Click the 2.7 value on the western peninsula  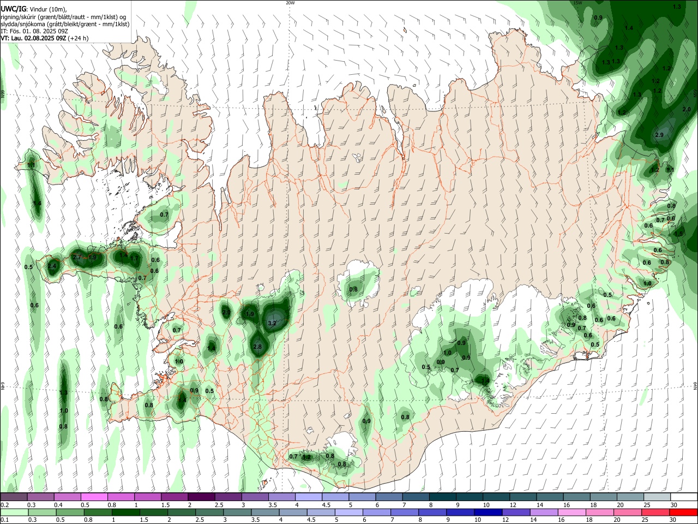coord(77,257)
